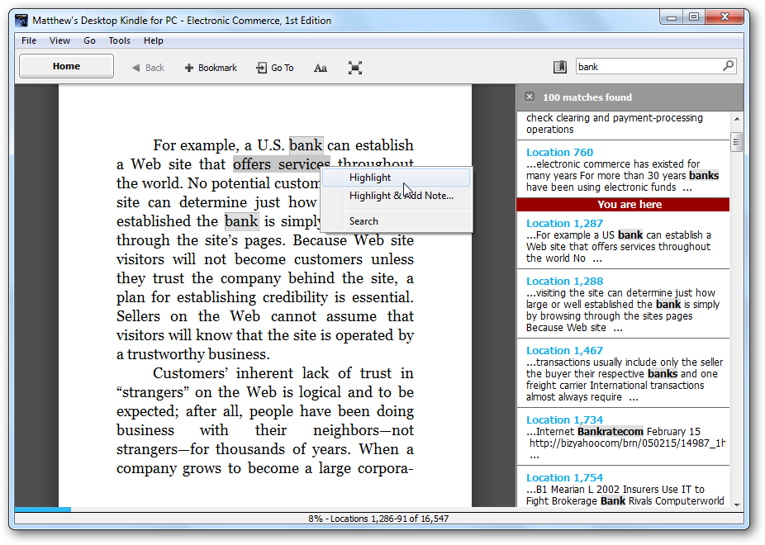Click highlighted word 'bank' after 'U.S.'
765x545 pixels.
tap(306, 145)
